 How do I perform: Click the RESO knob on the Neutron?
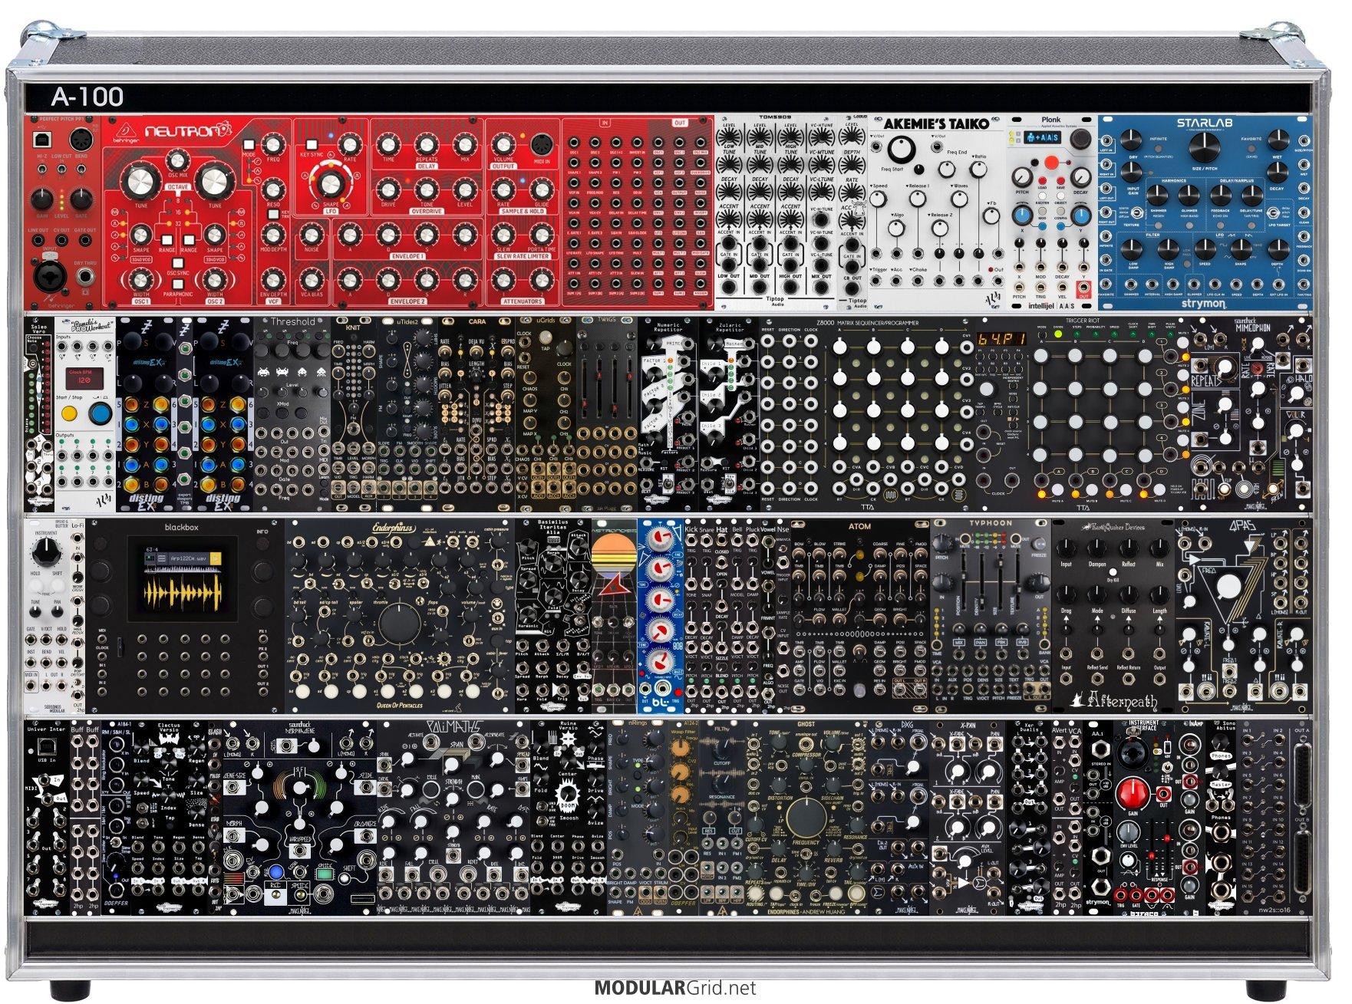(x=273, y=189)
